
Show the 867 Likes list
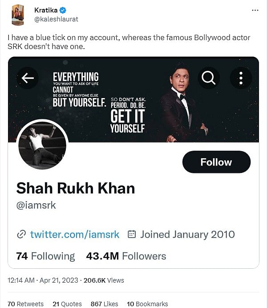[x=104, y=304]
